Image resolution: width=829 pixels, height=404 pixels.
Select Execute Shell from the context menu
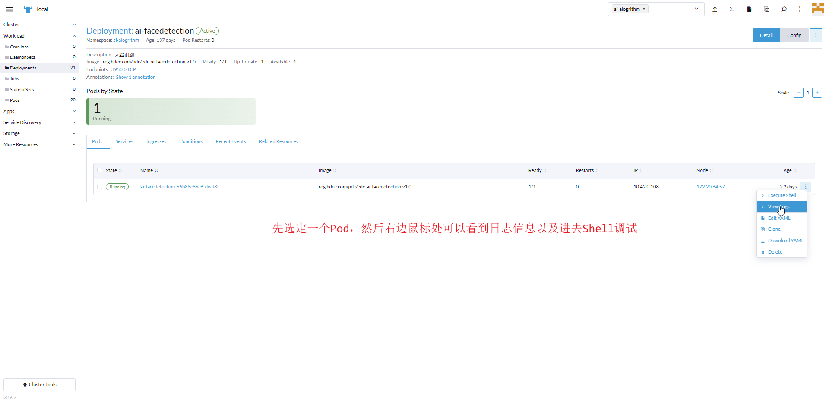782,195
